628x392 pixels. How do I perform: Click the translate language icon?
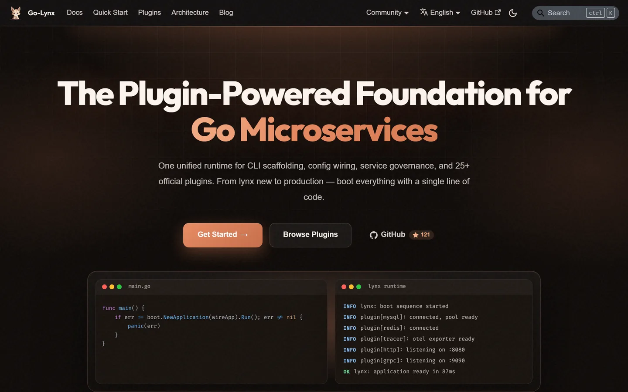coord(424,12)
